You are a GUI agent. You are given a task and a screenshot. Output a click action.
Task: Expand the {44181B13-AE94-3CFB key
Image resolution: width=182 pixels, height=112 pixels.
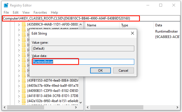pyautogui.click(x=19, y=96)
